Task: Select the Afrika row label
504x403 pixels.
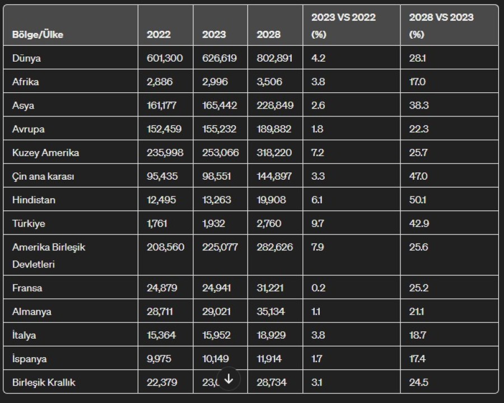Action: point(26,82)
